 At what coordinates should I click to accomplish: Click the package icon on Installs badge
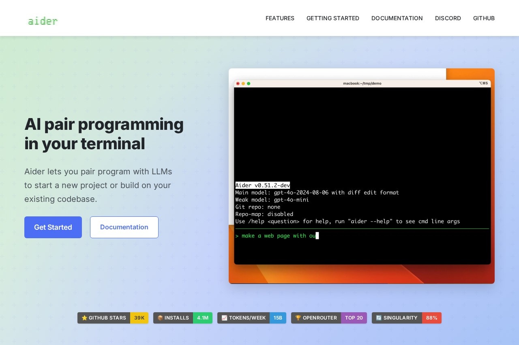click(160, 318)
